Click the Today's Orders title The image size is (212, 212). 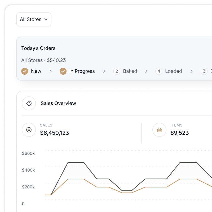click(x=38, y=48)
